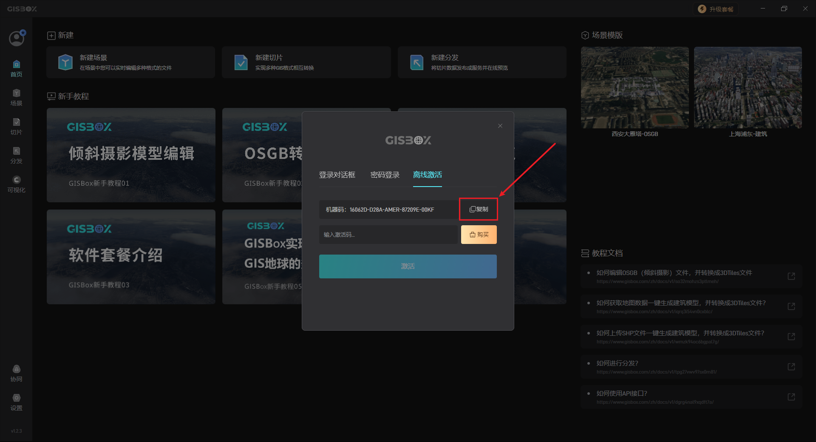Open tutorial 倾斜摄影模型编辑 thumbnail
The image size is (816, 442).
point(131,155)
